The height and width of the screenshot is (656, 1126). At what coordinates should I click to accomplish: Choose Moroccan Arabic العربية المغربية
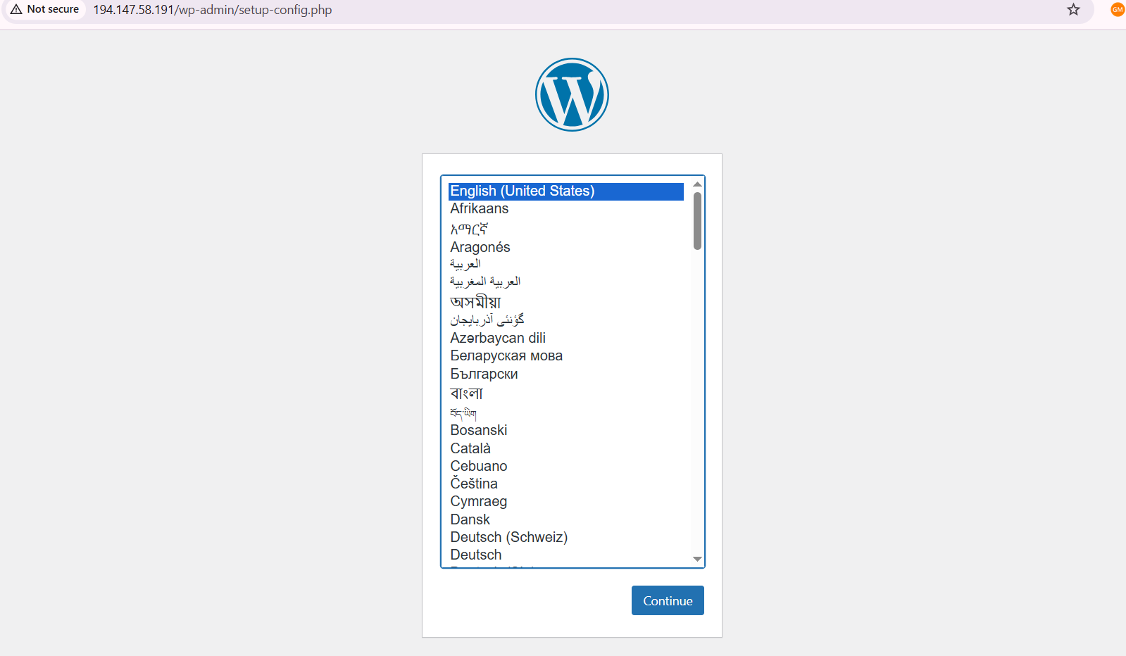(566, 282)
